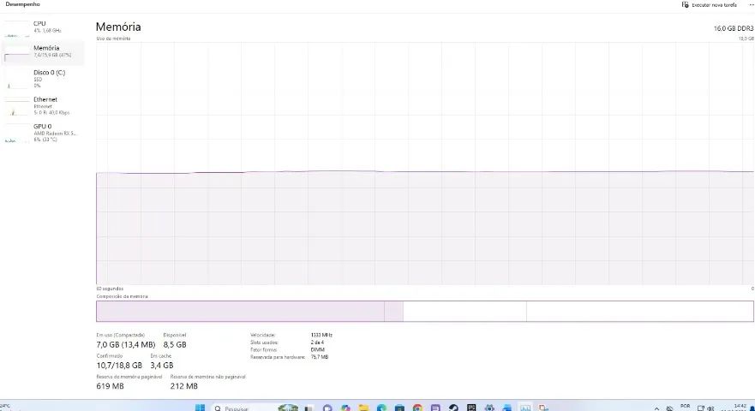Open the more options ellipsis menu
Screen dimensions: 755x411
pos(751,4)
